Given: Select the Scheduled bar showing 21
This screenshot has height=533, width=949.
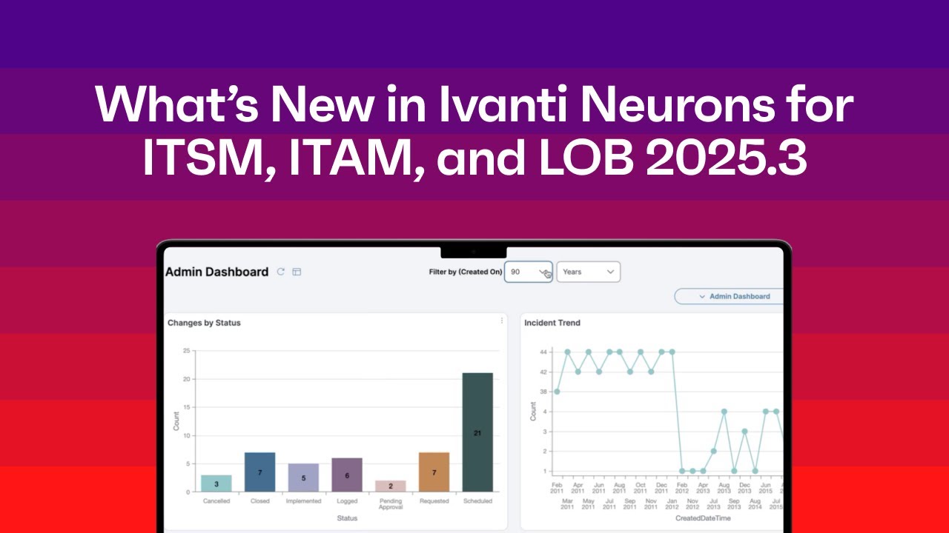Looking at the screenshot, I should (477, 432).
